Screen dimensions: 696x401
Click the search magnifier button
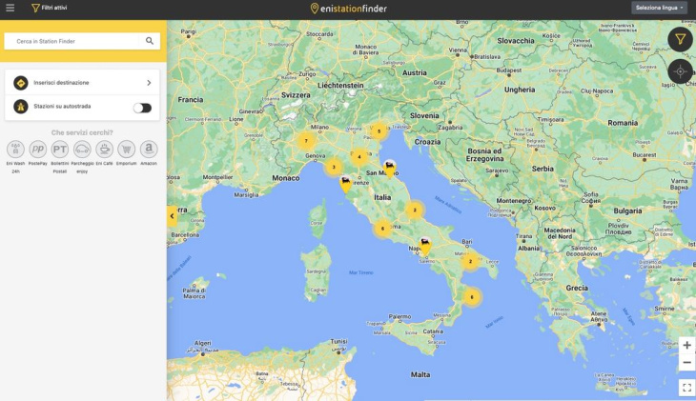(150, 41)
